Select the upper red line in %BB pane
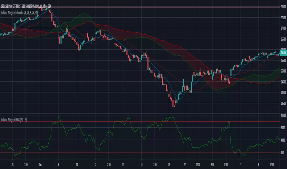The image size is (287, 169). (140, 121)
